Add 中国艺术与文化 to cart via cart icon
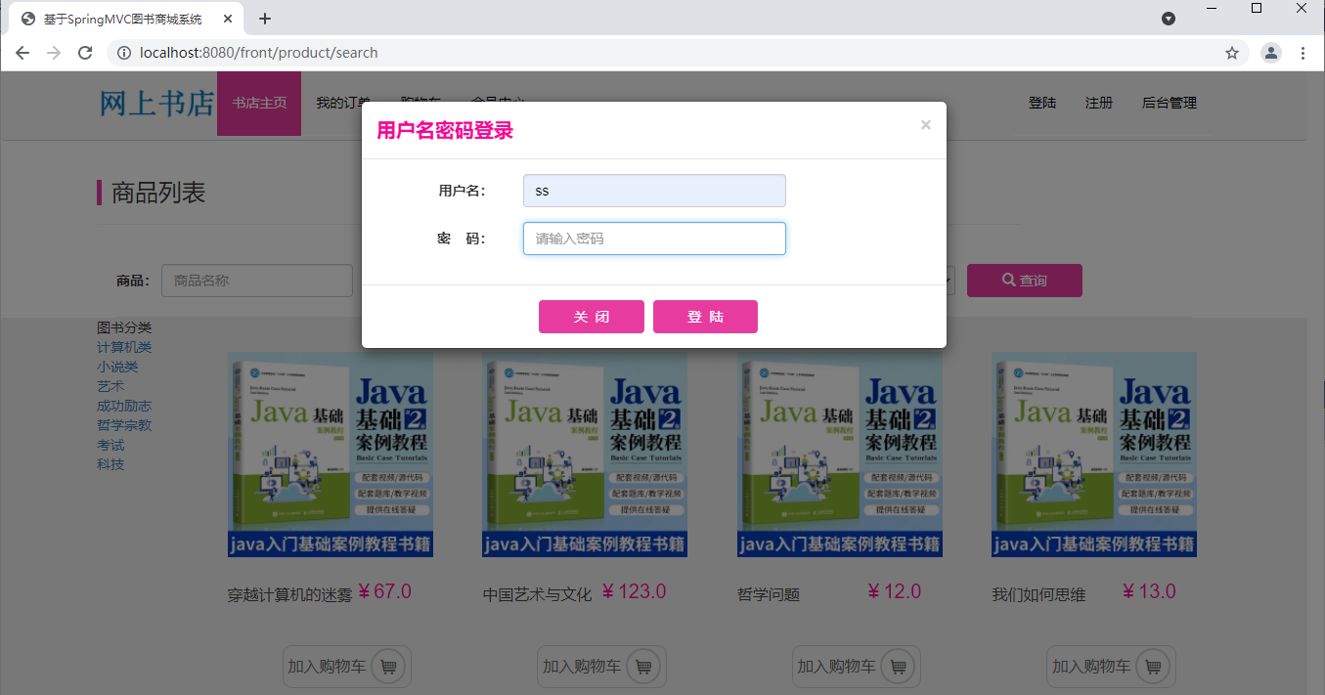The image size is (1325, 695). tap(643, 667)
